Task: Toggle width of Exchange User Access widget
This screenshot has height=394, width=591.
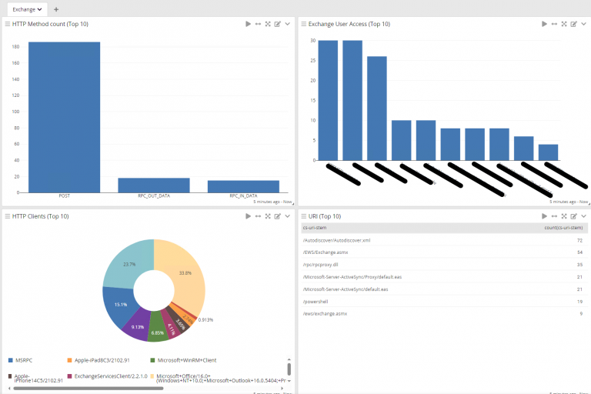Action: pyautogui.click(x=553, y=24)
